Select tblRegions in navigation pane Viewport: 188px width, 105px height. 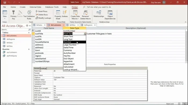pyautogui.click(x=11, y=39)
